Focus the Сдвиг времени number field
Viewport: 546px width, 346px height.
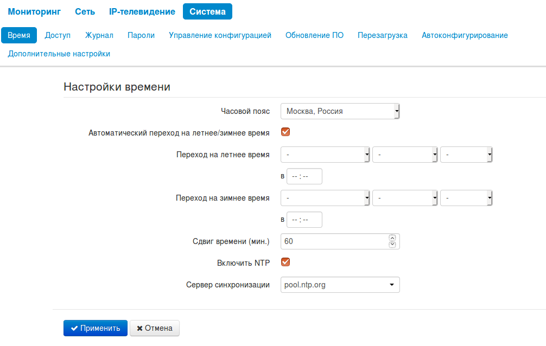[334, 241]
